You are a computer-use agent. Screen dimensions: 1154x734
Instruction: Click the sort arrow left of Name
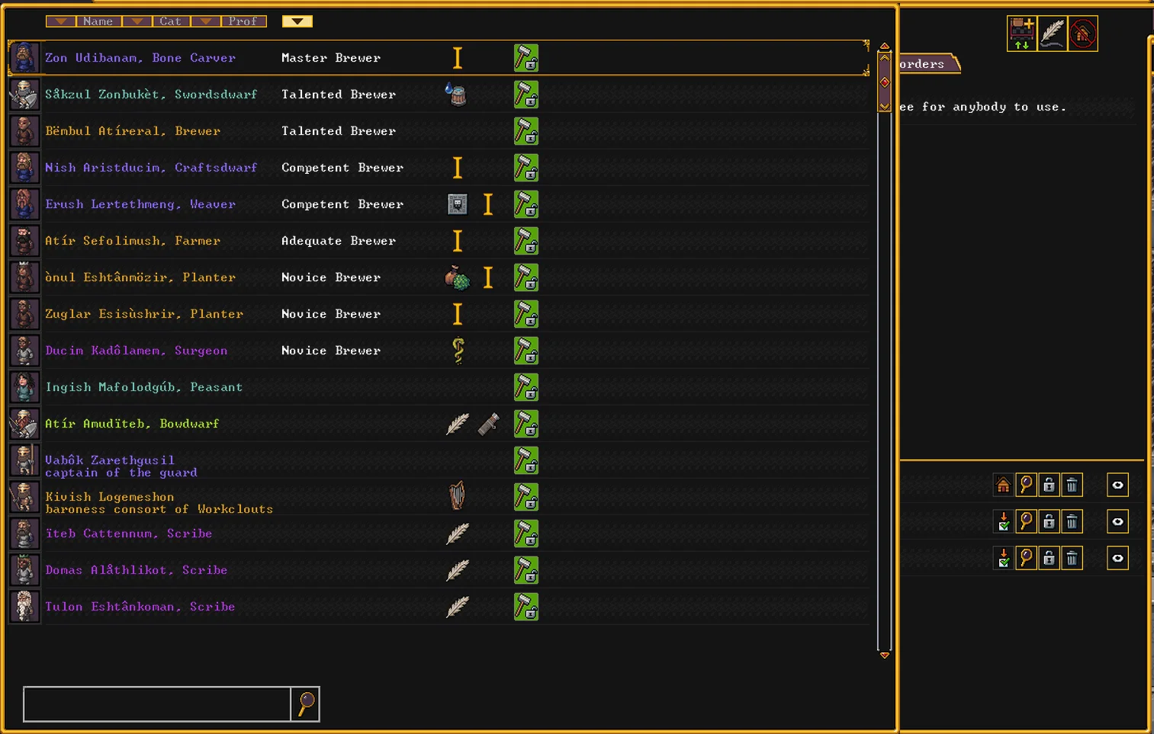[61, 21]
